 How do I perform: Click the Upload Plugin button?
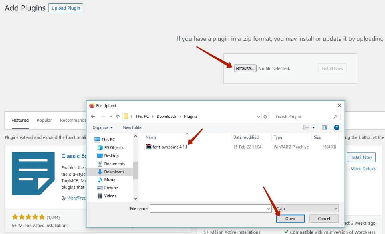(66, 8)
